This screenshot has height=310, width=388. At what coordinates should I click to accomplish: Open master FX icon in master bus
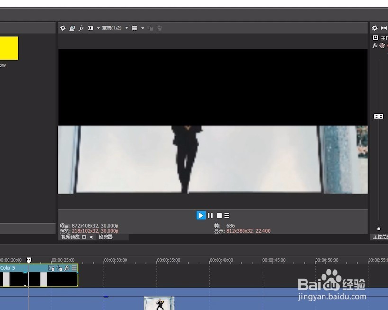(375, 46)
